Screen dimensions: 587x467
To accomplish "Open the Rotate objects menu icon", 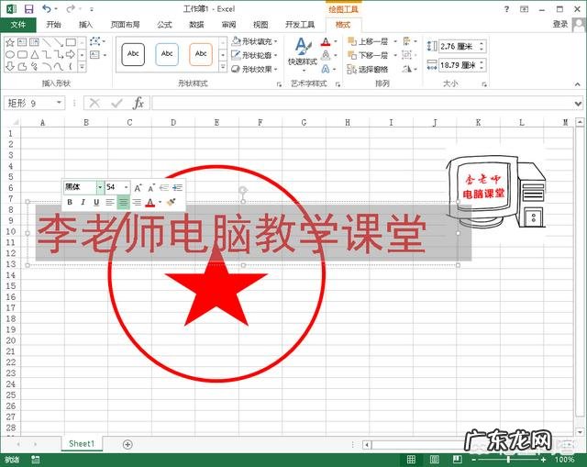I will point(407,69).
